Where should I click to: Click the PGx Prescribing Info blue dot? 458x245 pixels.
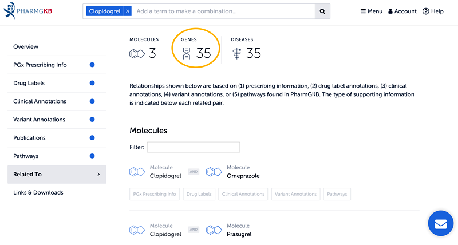click(x=92, y=65)
